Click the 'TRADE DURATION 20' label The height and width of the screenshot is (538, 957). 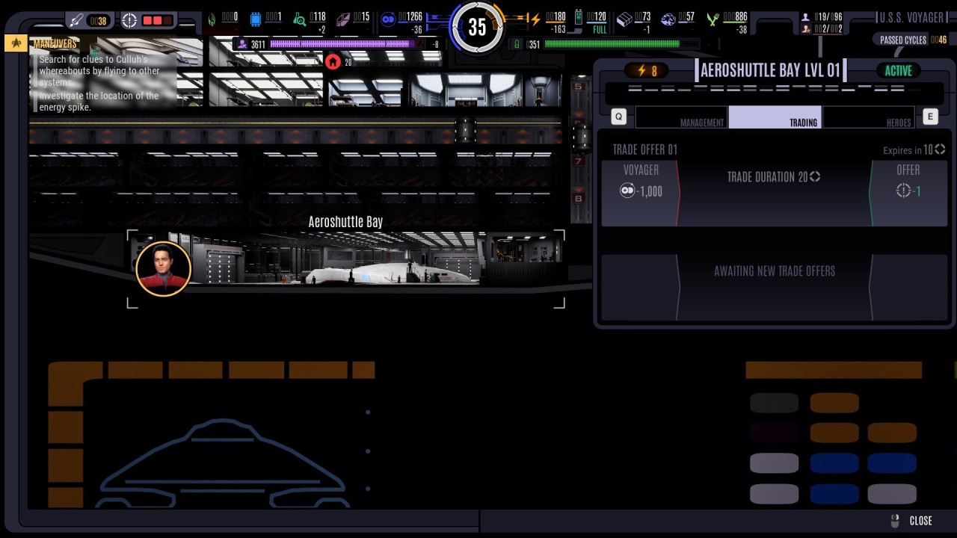[768, 177]
